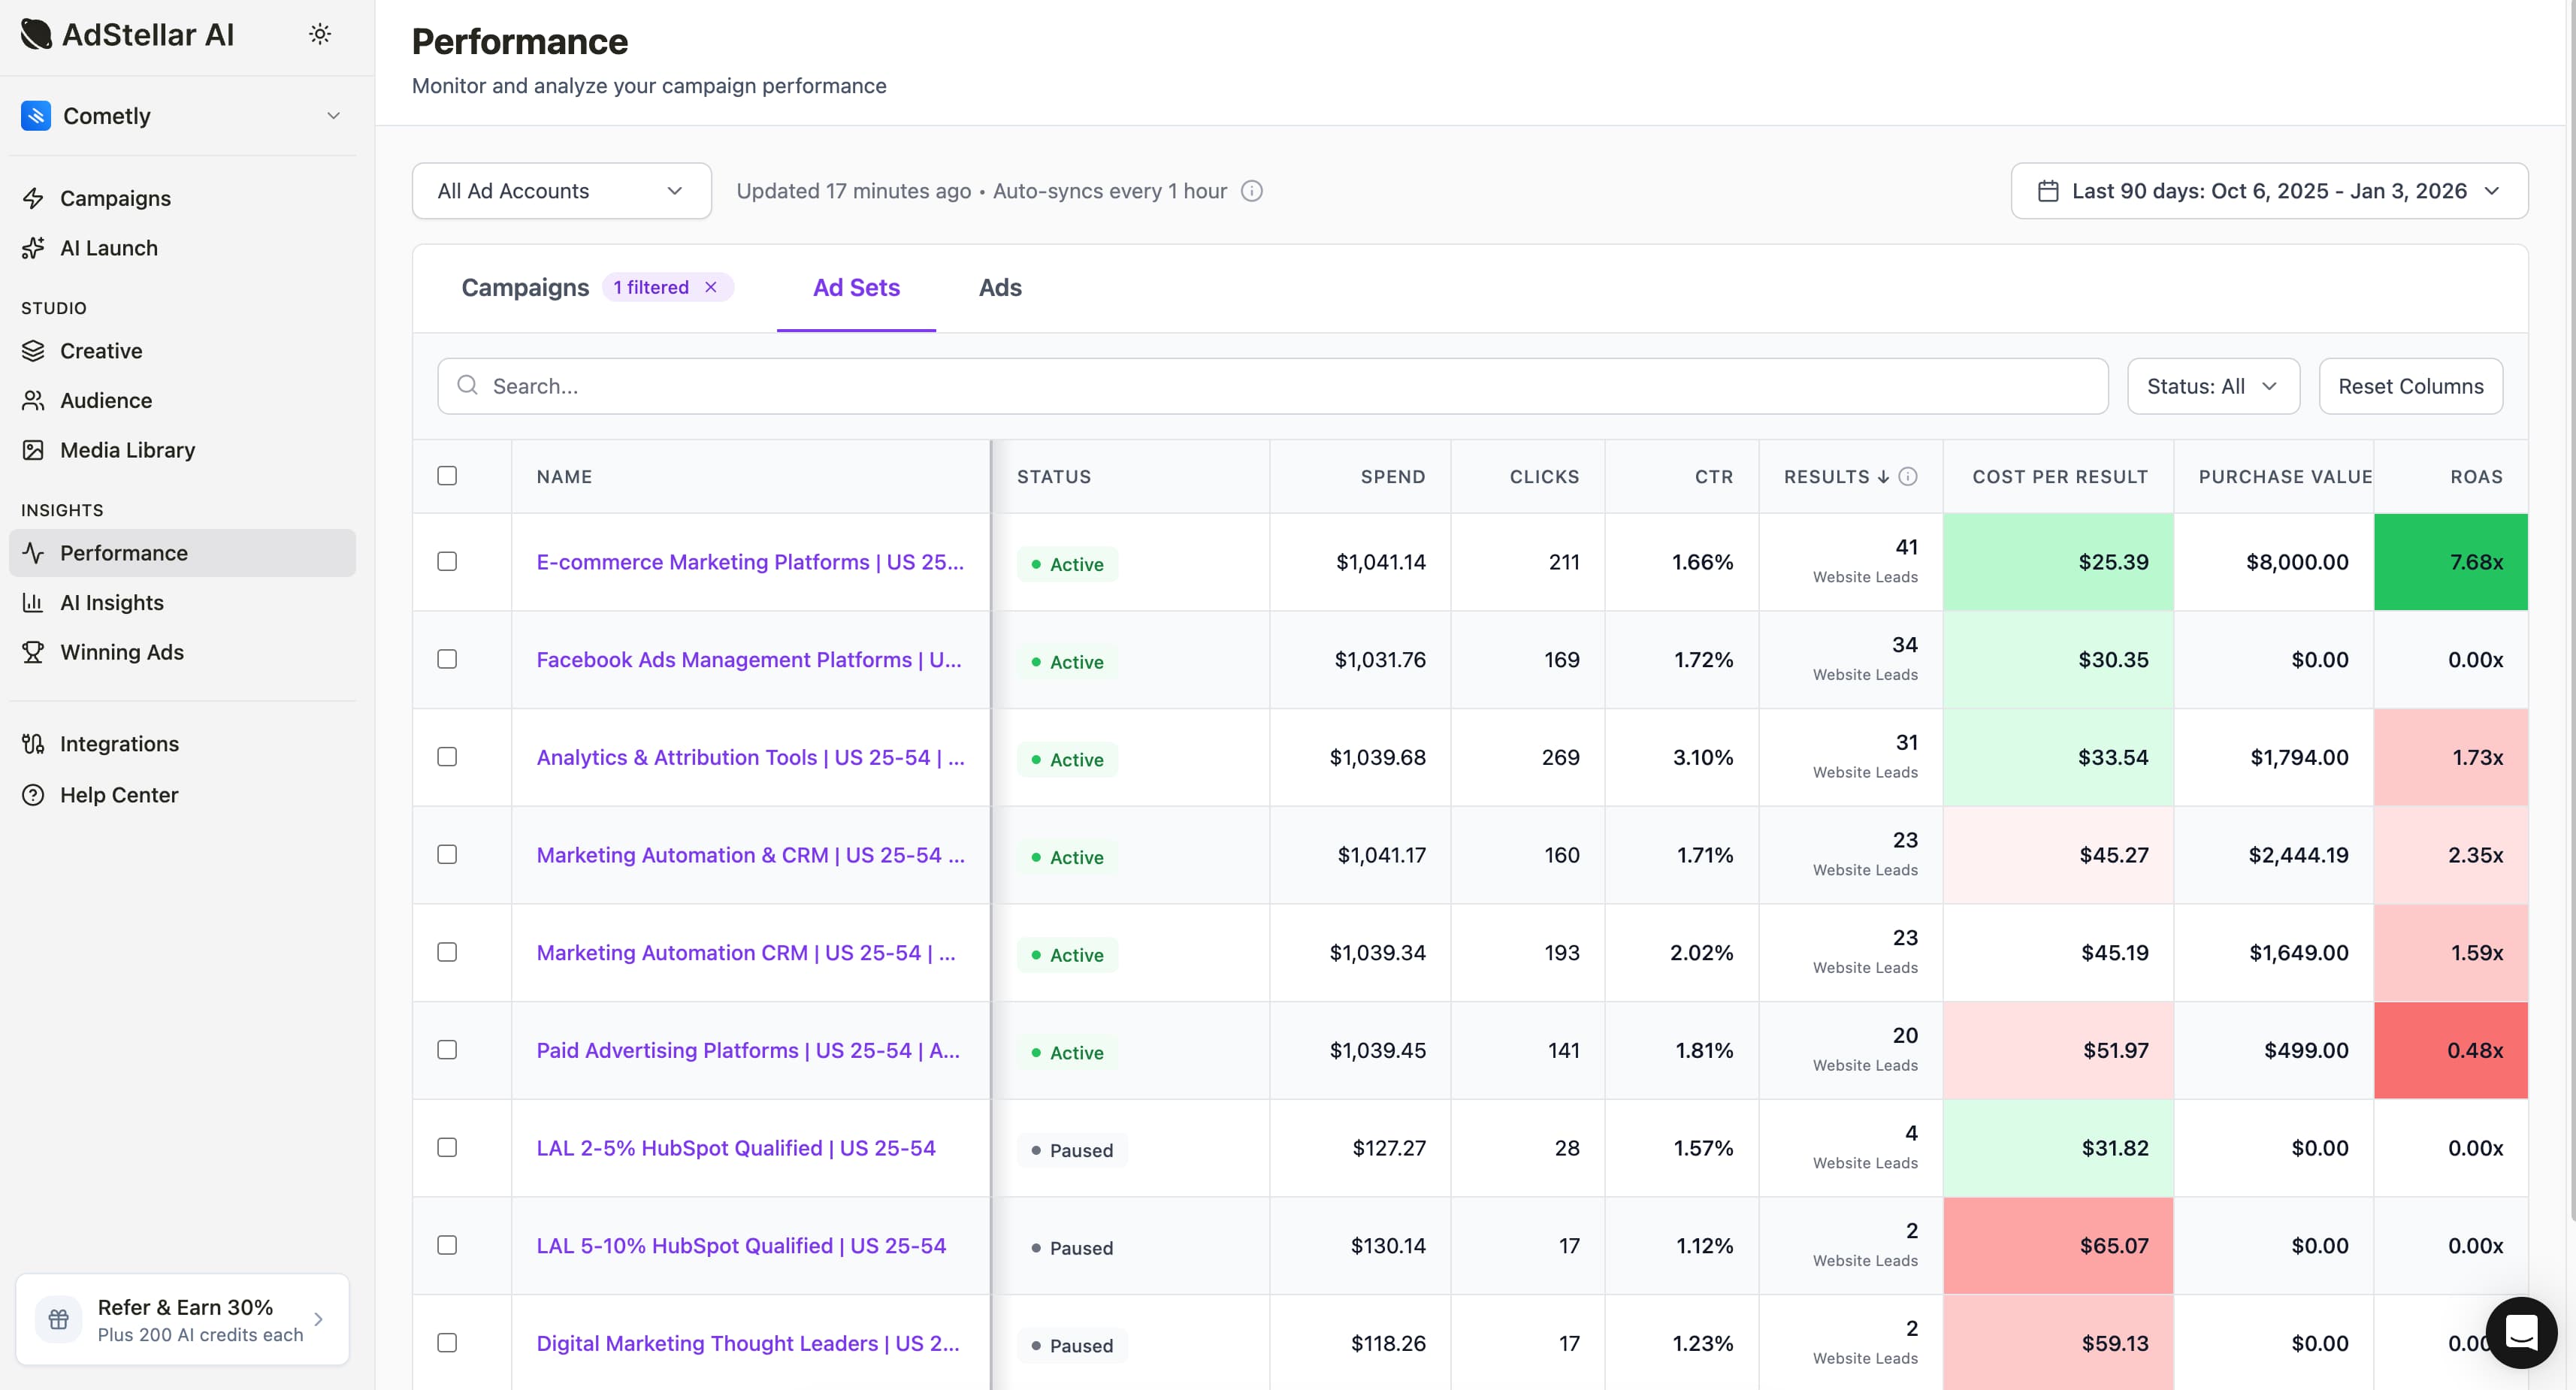Select the Winning Ads trophy icon
2576x1390 pixels.
32,652
